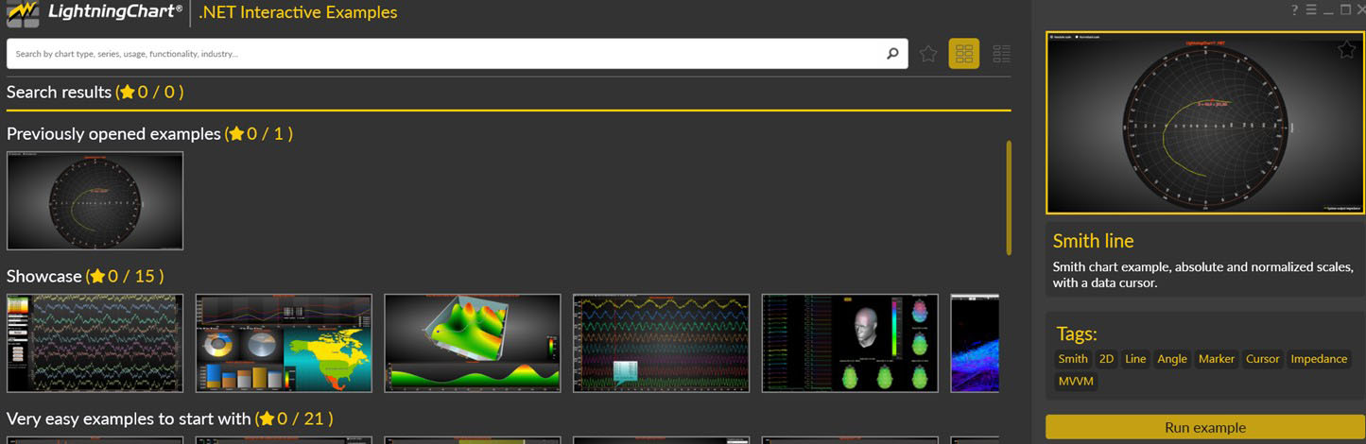Focus the chart search input field
The height and width of the screenshot is (444, 1366).
point(444,54)
